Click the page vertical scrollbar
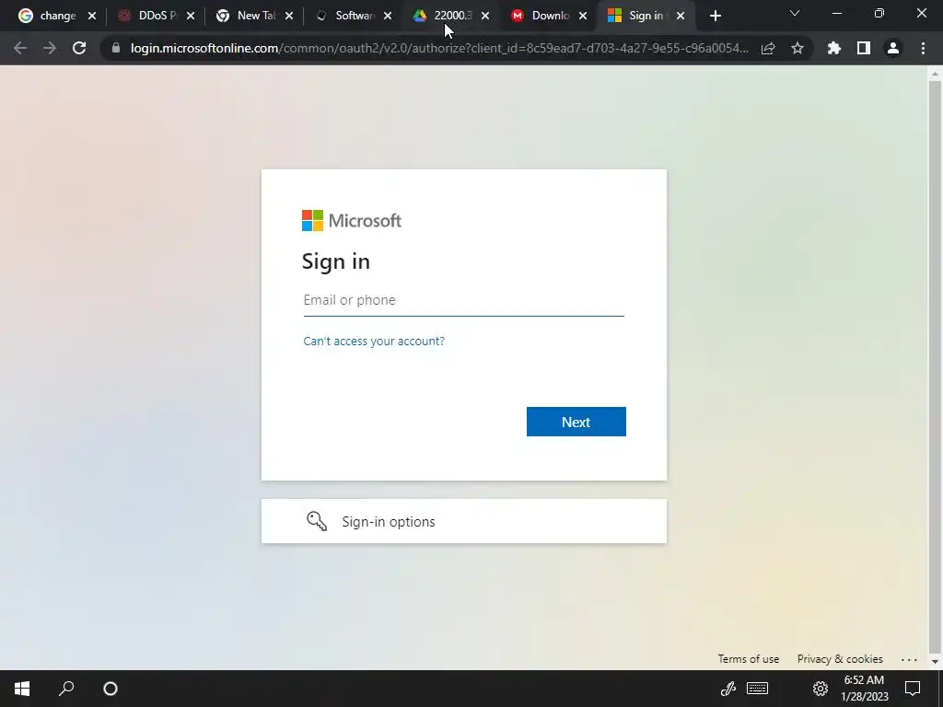The image size is (943, 707). click(935, 366)
